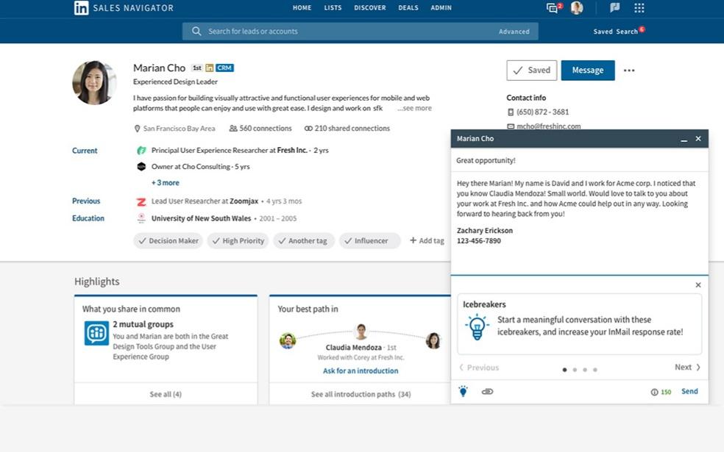Click Claudia Mendoza's photo in path
Screen dimensions: 724x452
tap(361, 331)
